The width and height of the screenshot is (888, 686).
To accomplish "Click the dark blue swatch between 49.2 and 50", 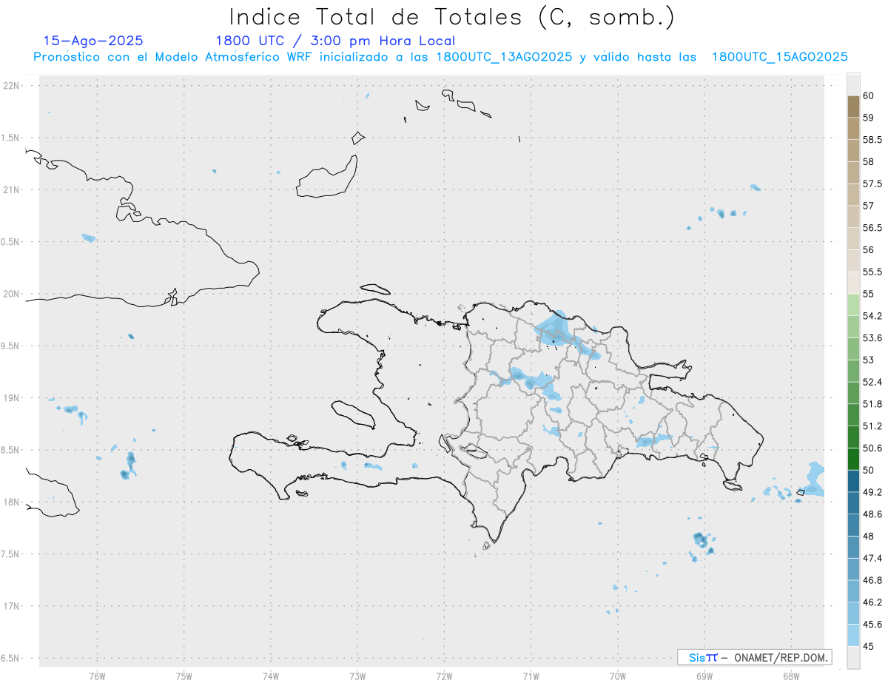I will point(853,481).
